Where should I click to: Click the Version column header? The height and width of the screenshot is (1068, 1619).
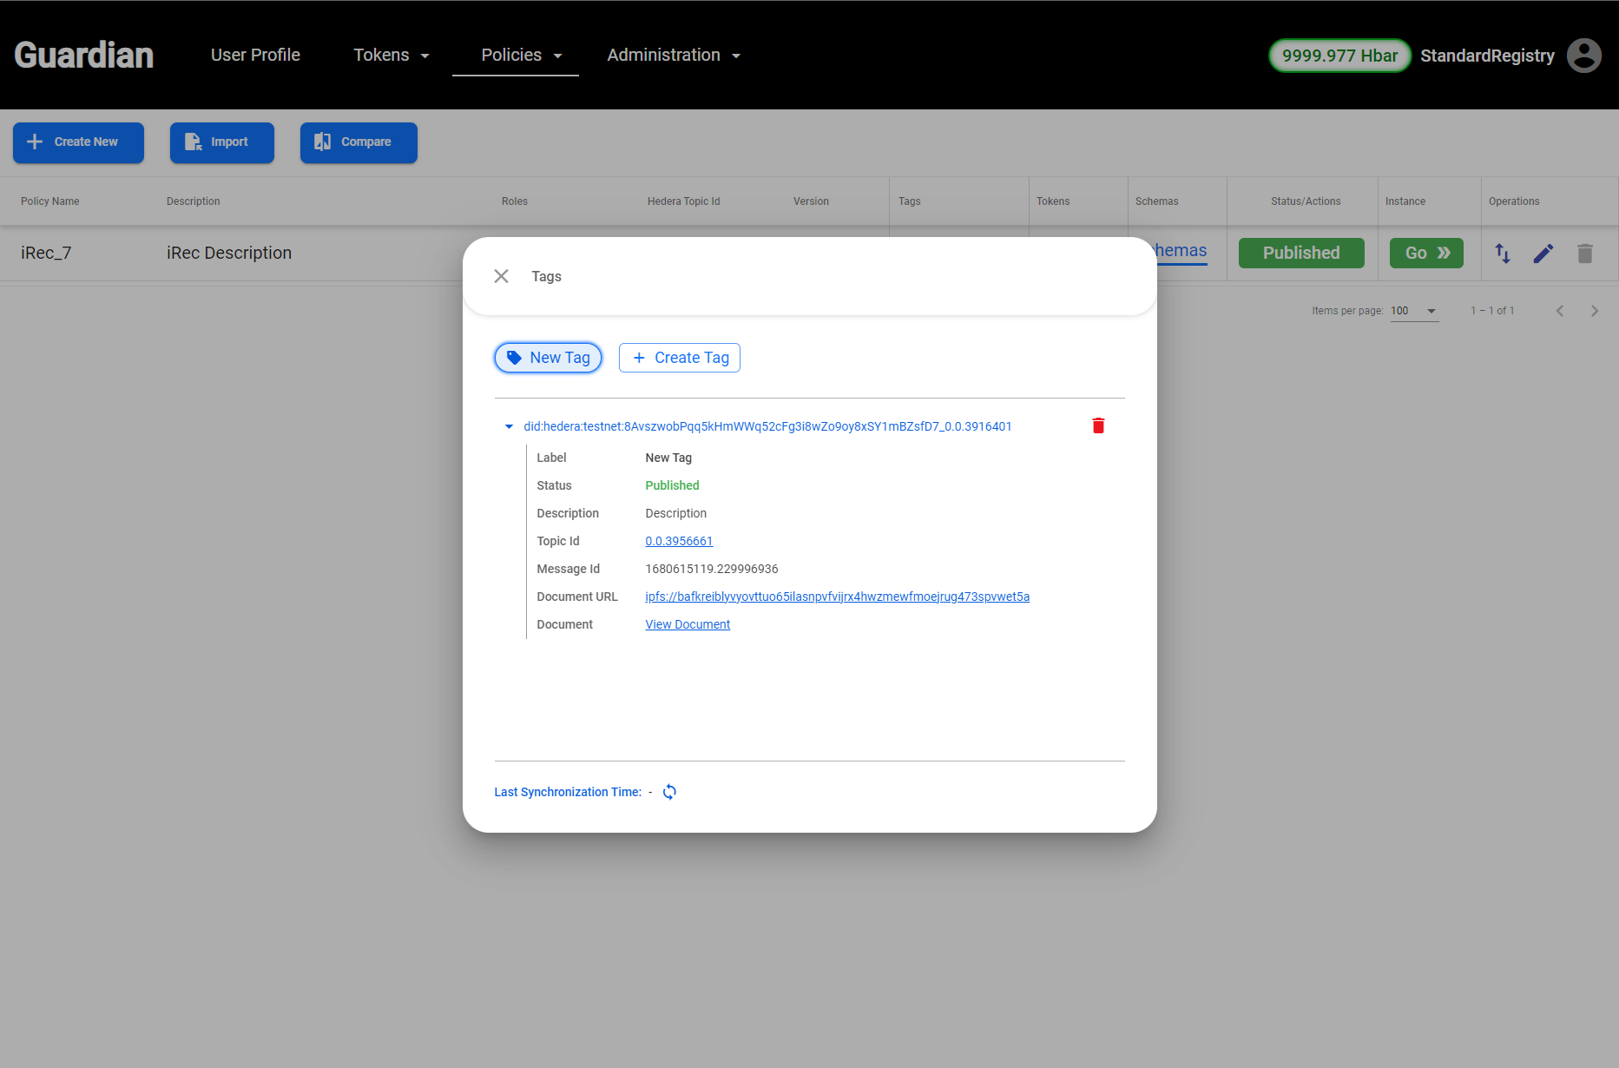click(811, 201)
